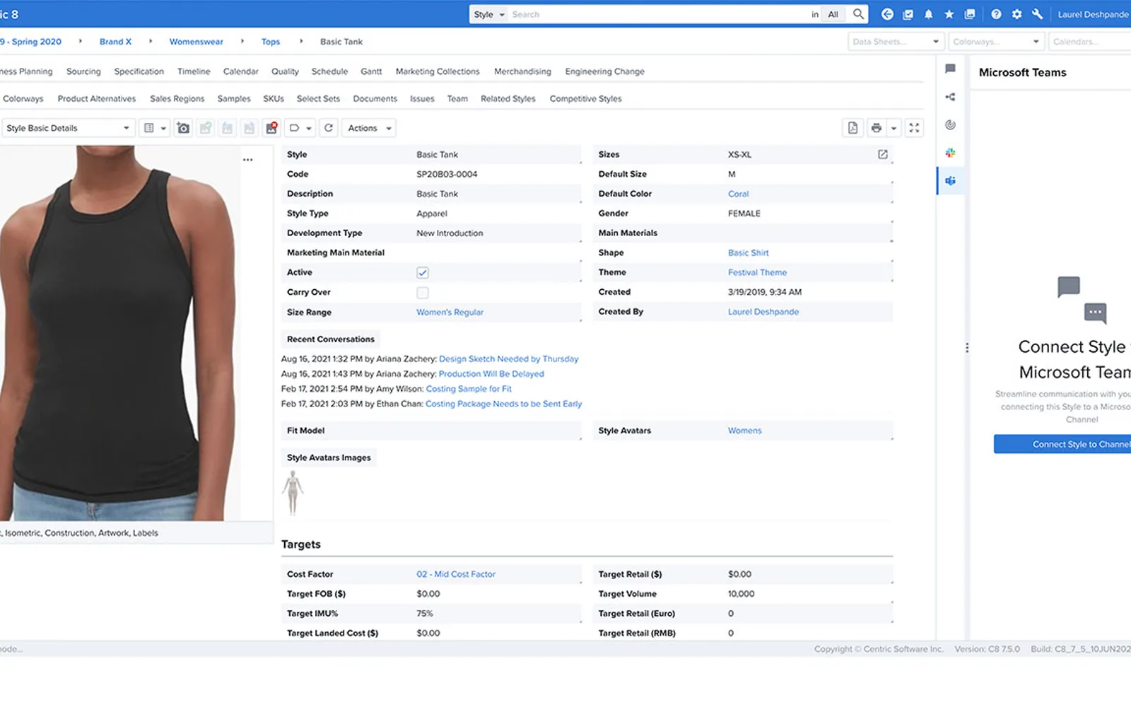Toggle fullscreen expand icon
The height and width of the screenshot is (707, 1131).
914,128
